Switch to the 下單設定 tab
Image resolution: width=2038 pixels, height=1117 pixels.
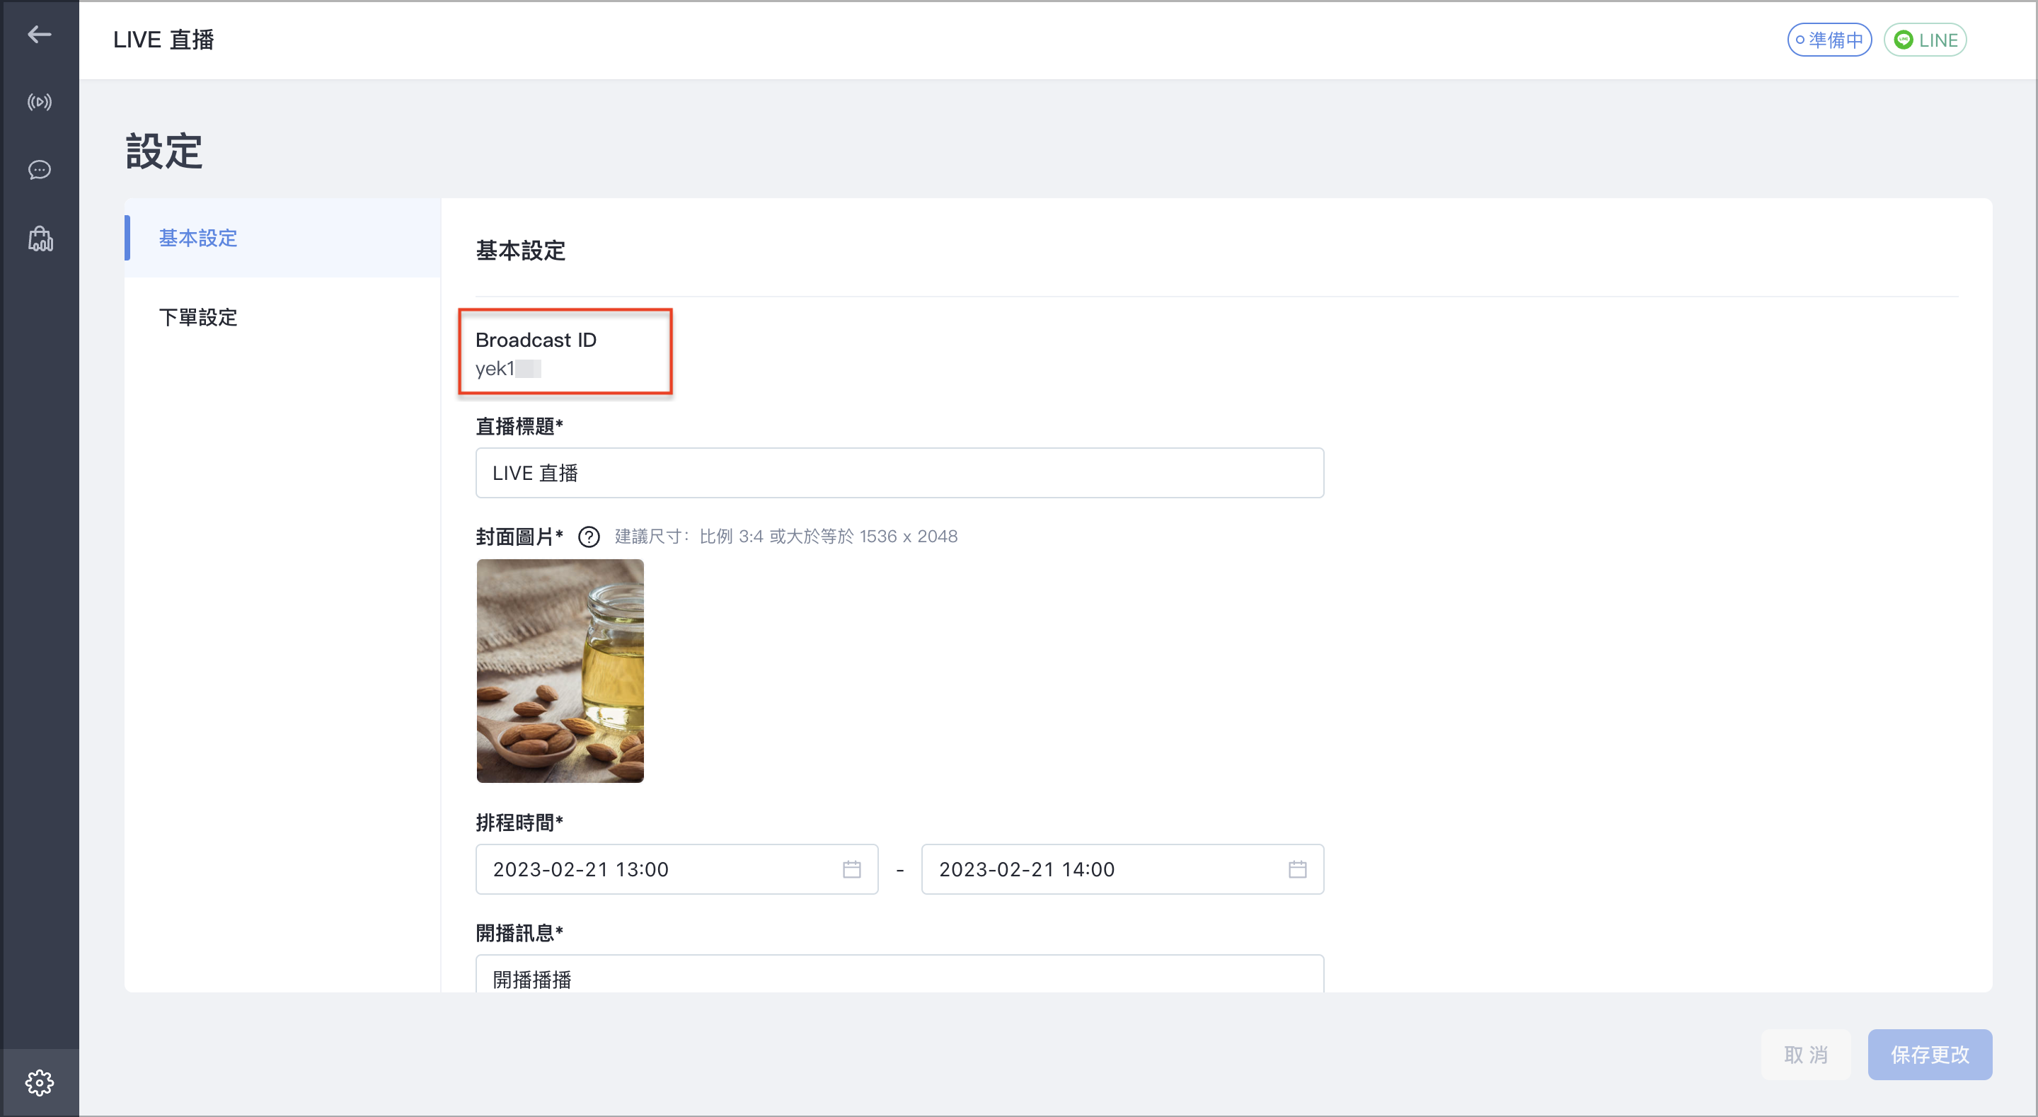(282, 317)
